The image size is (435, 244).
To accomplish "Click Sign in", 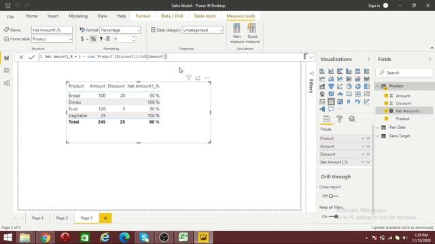I will tap(374, 5).
